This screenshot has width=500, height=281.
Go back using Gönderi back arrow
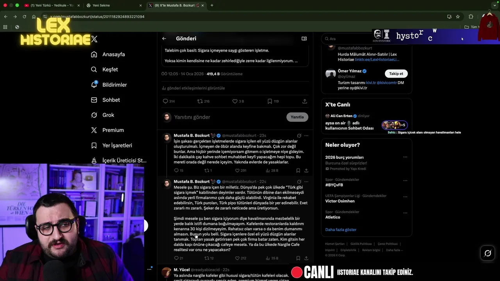[x=164, y=39]
